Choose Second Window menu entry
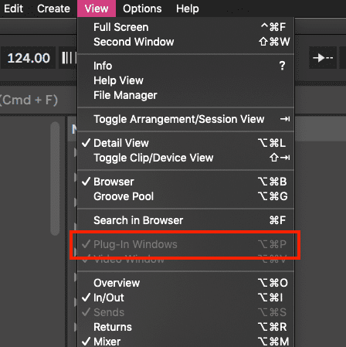 tap(185, 42)
